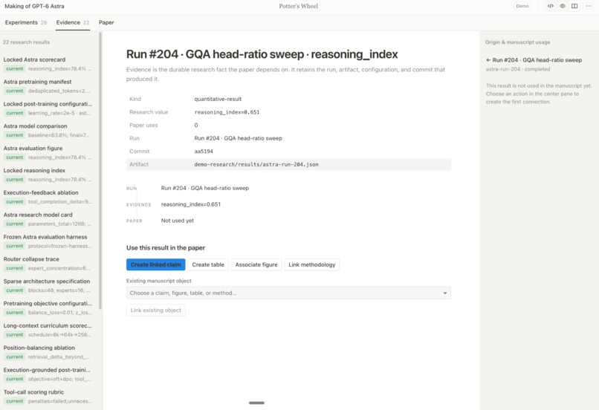
Task: Click the Demo badge
Action: [522, 6]
